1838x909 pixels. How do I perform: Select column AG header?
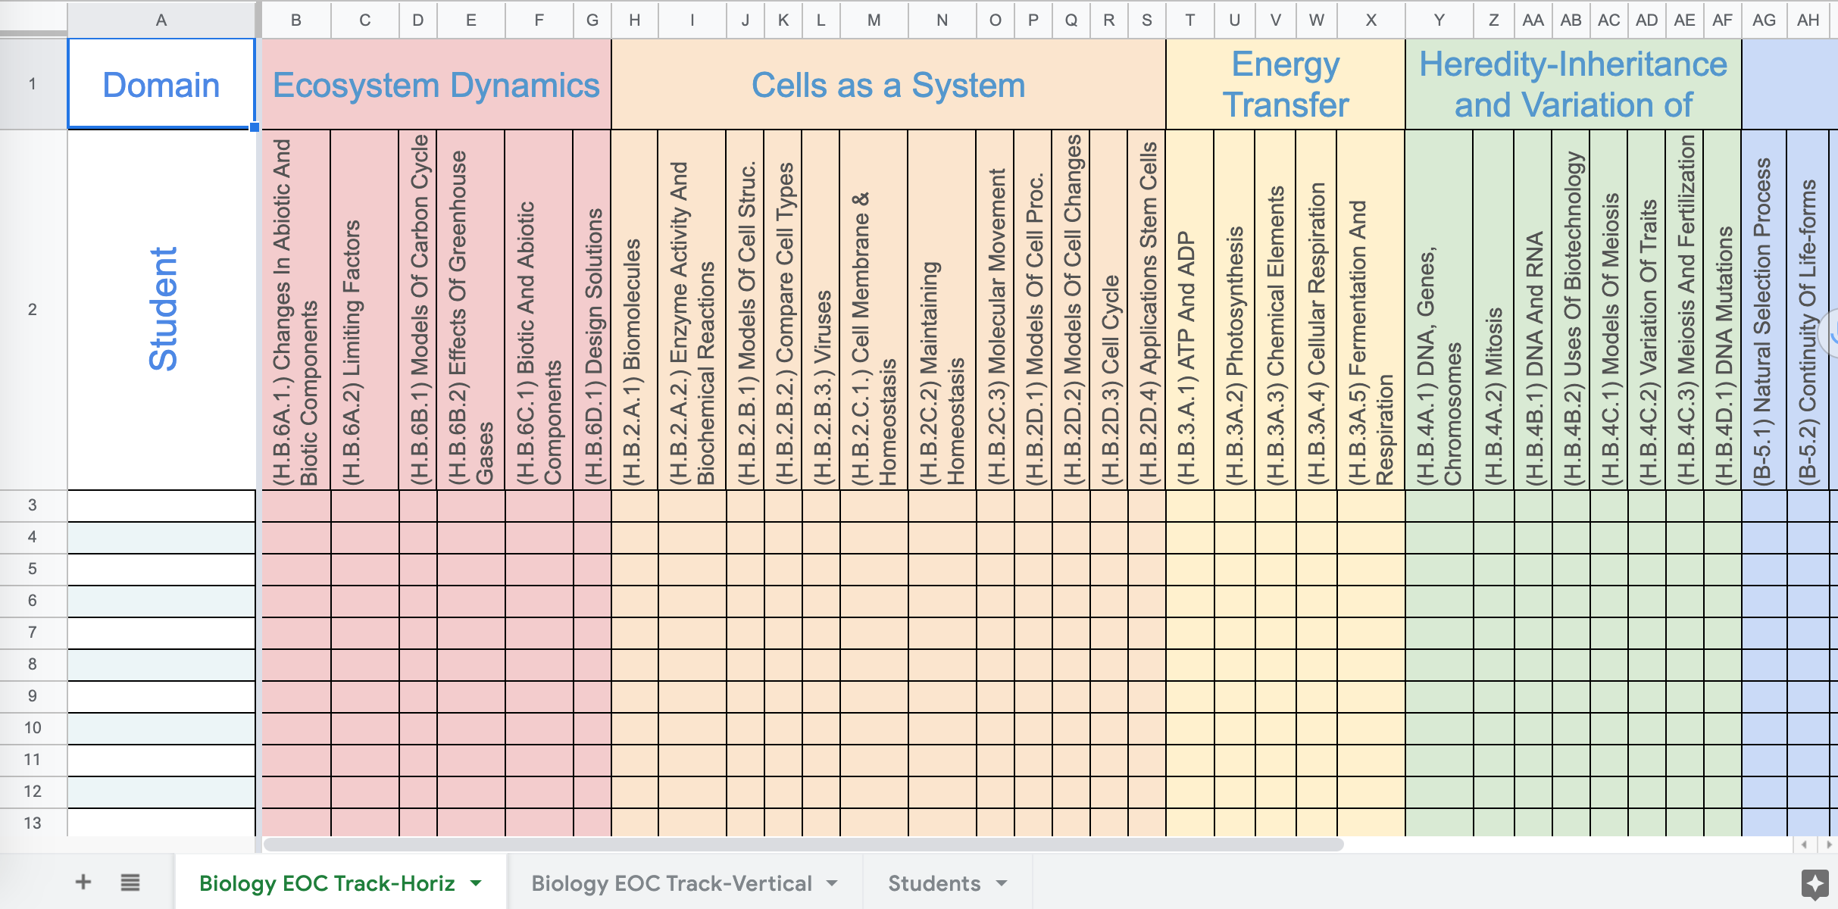1764,20
